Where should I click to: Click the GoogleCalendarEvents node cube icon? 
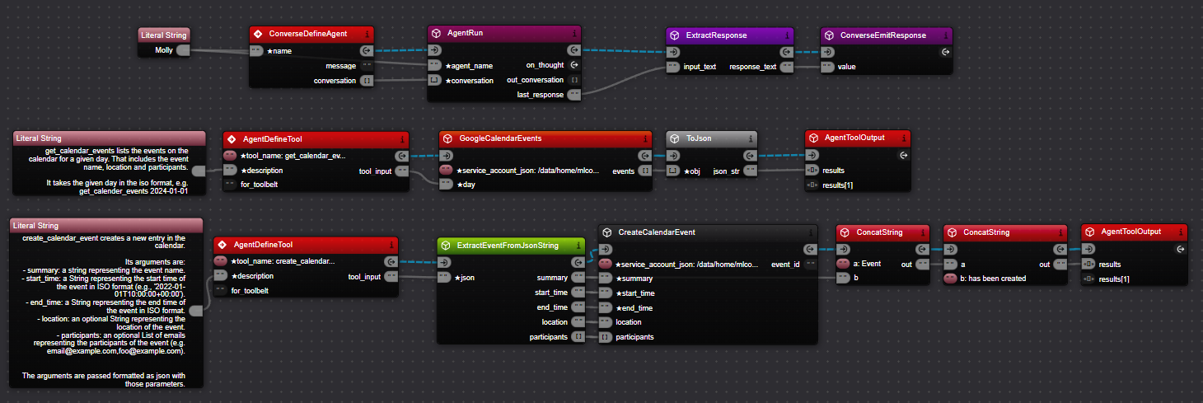tap(447, 138)
